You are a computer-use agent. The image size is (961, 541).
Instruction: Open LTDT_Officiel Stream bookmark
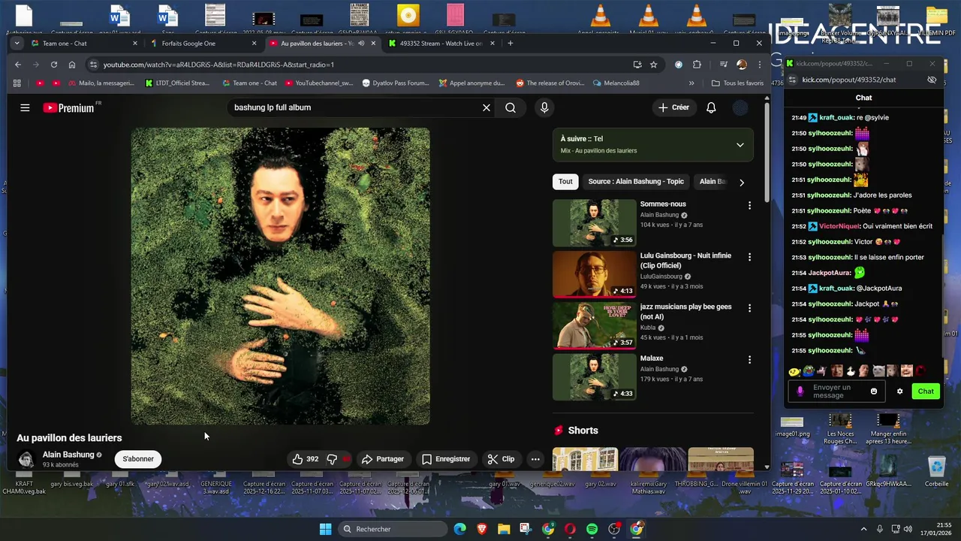[177, 83]
